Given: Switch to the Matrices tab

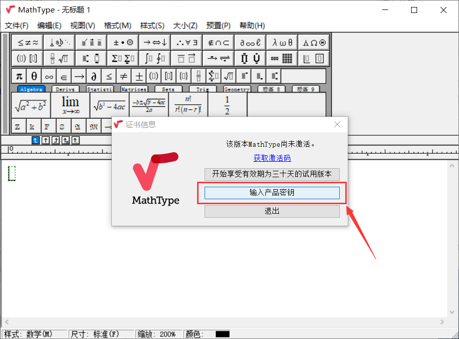Looking at the screenshot, I should coord(134,89).
